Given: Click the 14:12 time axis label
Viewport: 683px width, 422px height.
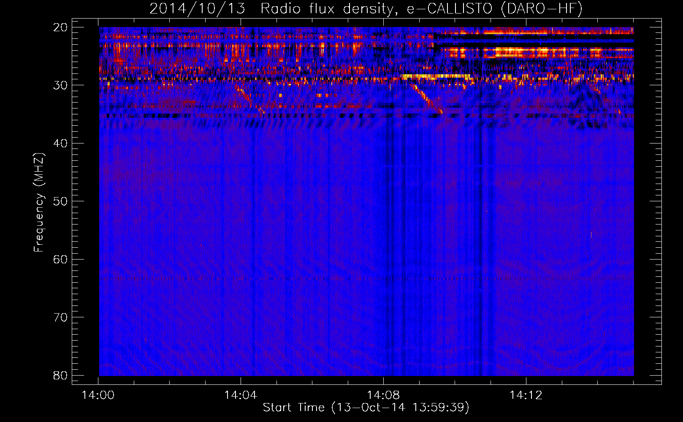Looking at the screenshot, I should (x=526, y=395).
